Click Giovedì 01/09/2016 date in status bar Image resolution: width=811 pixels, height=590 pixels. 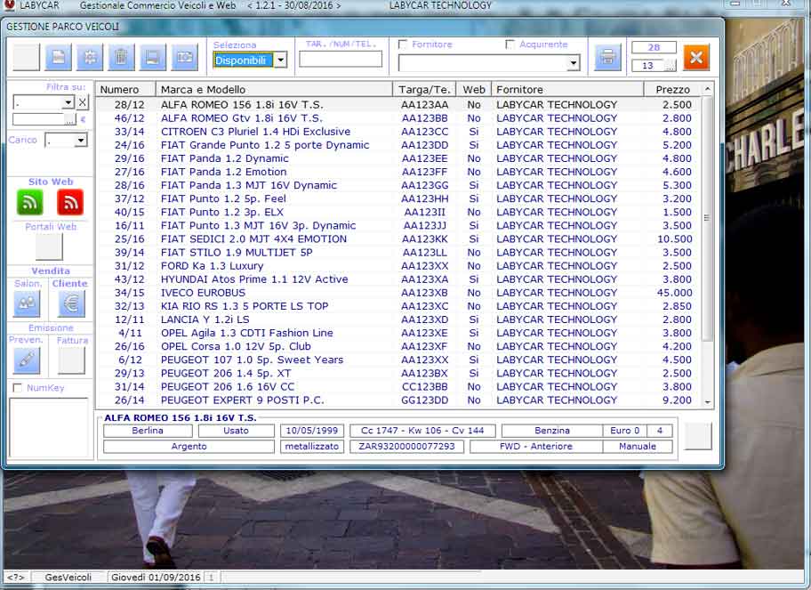[x=155, y=577]
